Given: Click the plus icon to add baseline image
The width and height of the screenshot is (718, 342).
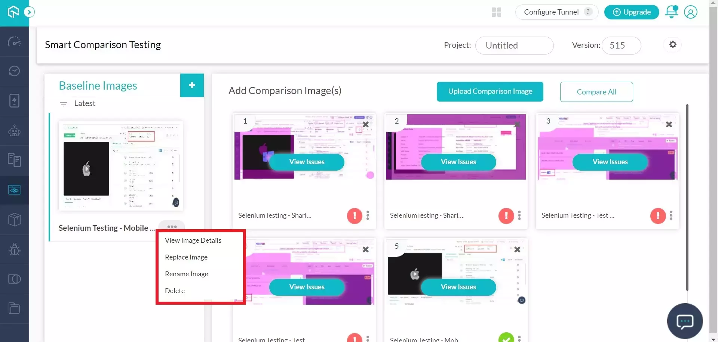Looking at the screenshot, I should click(192, 85).
